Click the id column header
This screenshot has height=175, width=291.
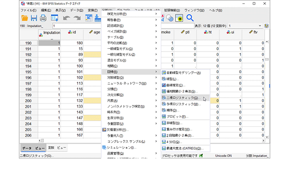72,35
